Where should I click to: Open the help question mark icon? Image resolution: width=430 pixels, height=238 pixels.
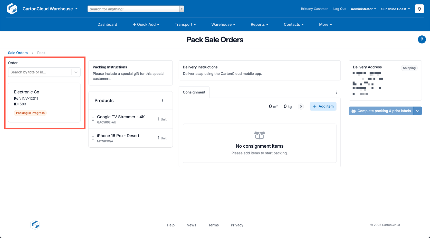coord(422,40)
